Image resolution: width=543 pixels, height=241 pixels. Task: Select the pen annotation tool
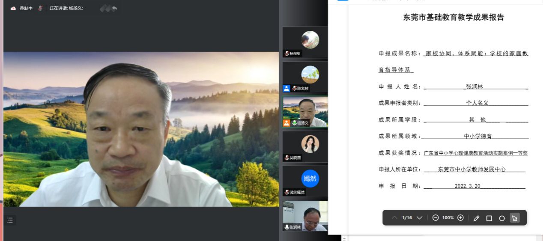pos(476,218)
